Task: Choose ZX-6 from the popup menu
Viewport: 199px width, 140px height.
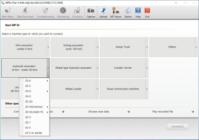Action: point(34,81)
